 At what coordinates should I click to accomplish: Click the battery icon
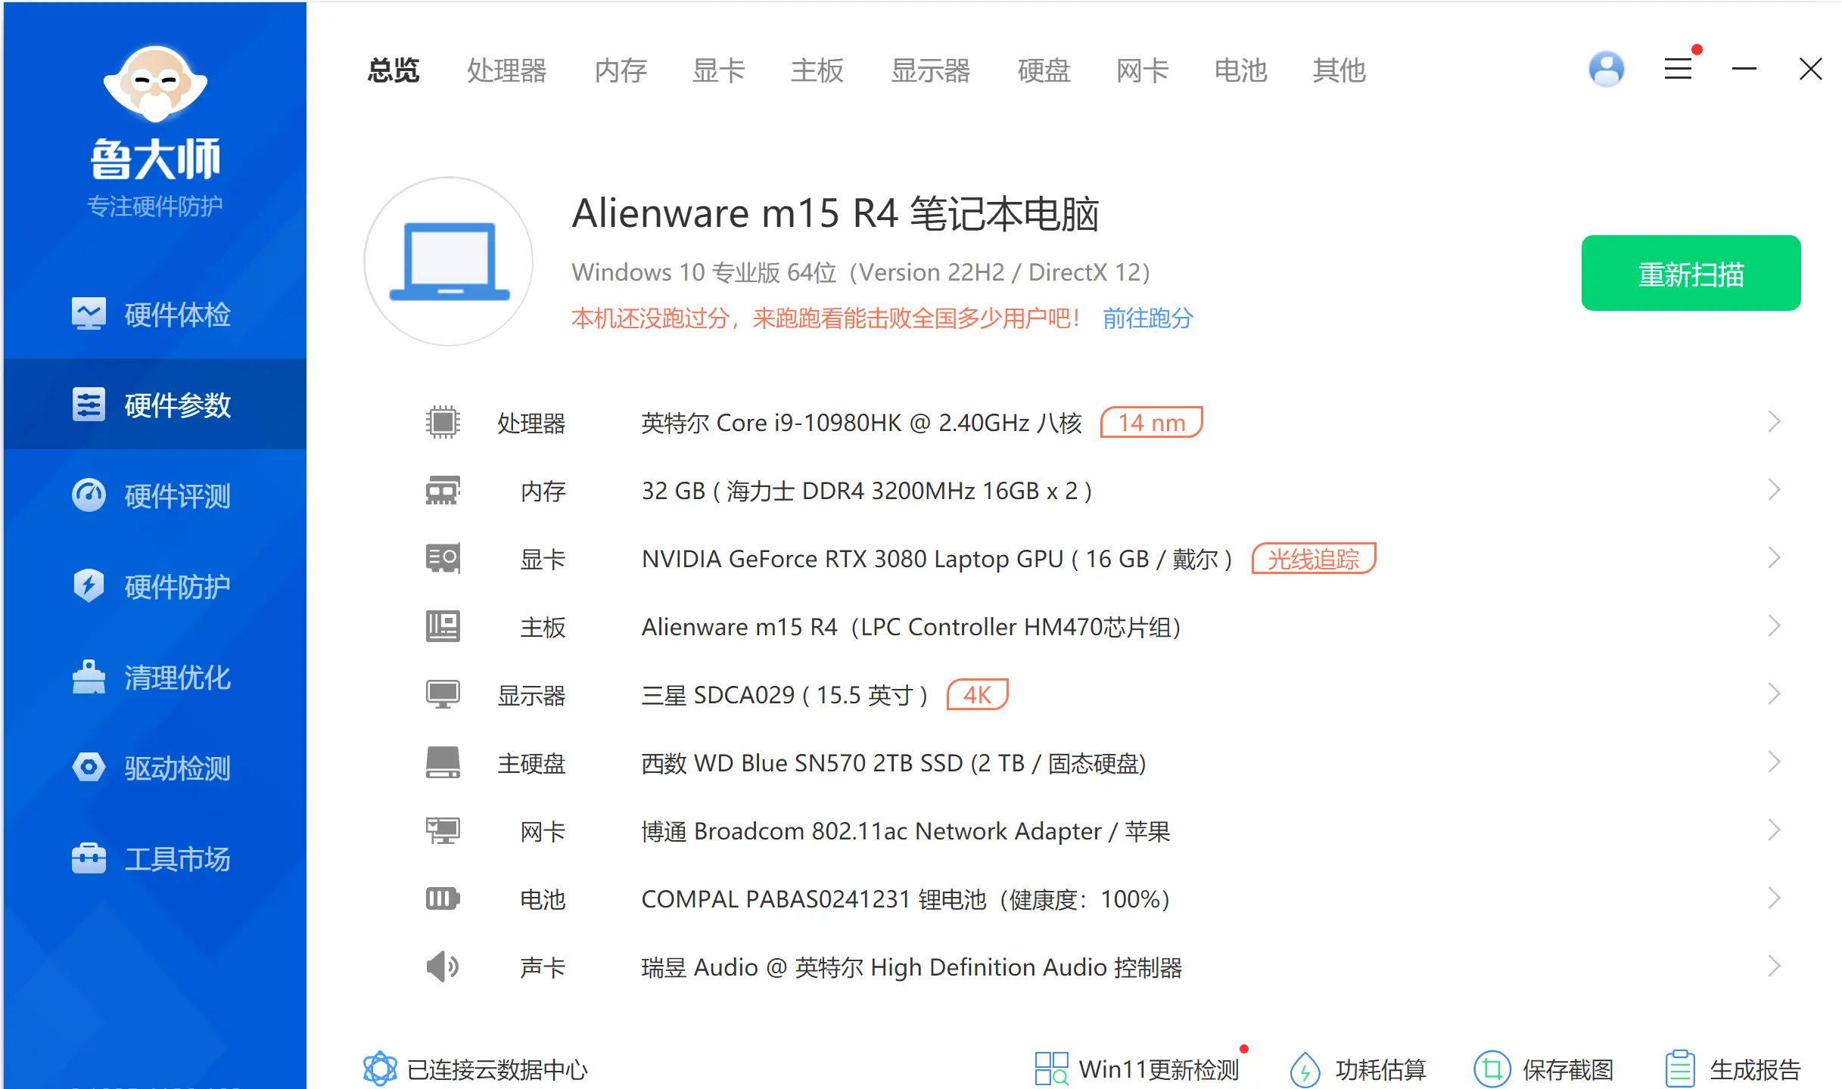pos(443,898)
